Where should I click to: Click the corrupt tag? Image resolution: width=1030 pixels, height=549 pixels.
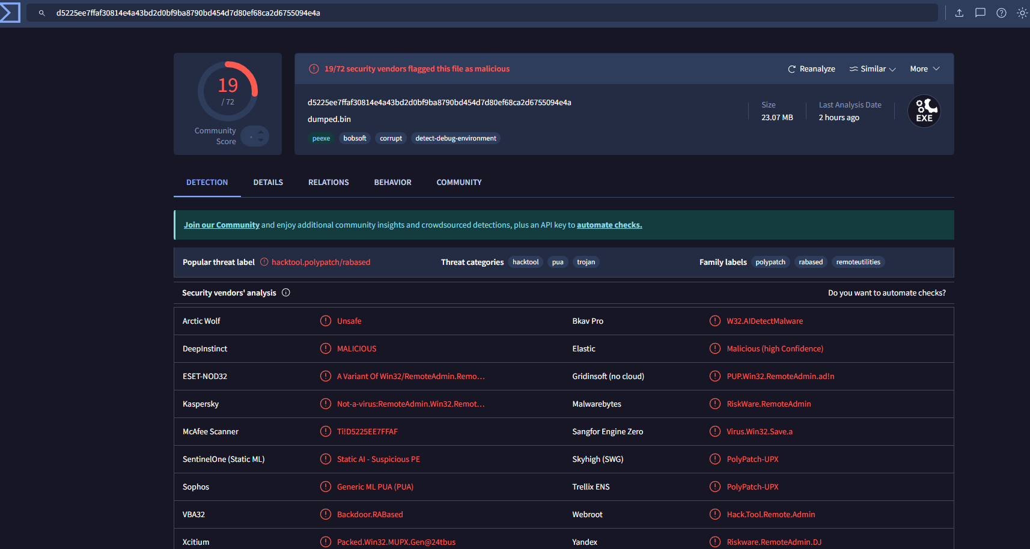(391, 138)
